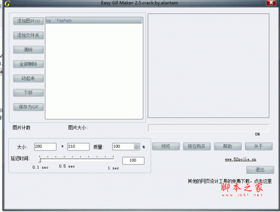Image resolution: width=280 pixels, height=212 pixels.
Task: Click the delay value field showing 100
Action: [x=133, y=160]
